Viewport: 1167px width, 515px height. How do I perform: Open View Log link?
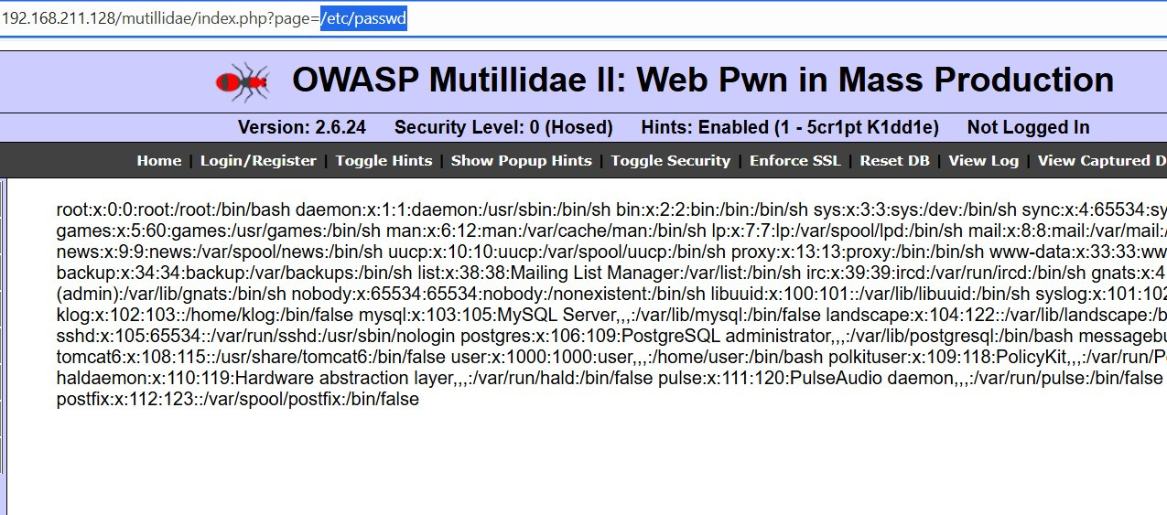(x=983, y=161)
